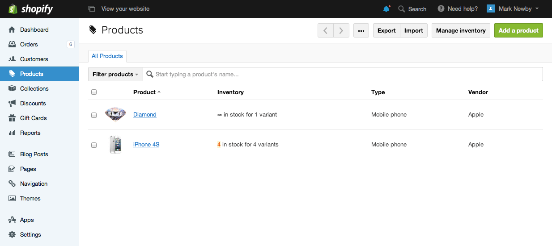Open Gift Cards in the sidebar
Screen dimensions: 552x246
pos(39,118)
